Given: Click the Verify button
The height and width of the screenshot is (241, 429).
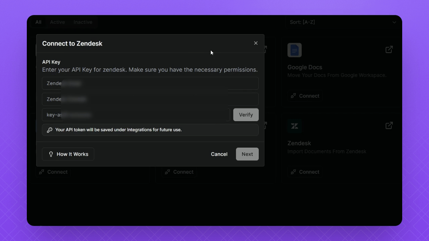Looking at the screenshot, I should 246,115.
